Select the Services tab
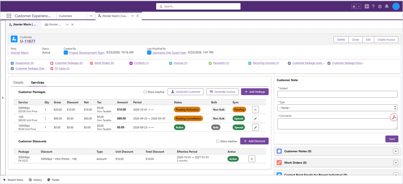The image size is (403, 184). [37, 83]
